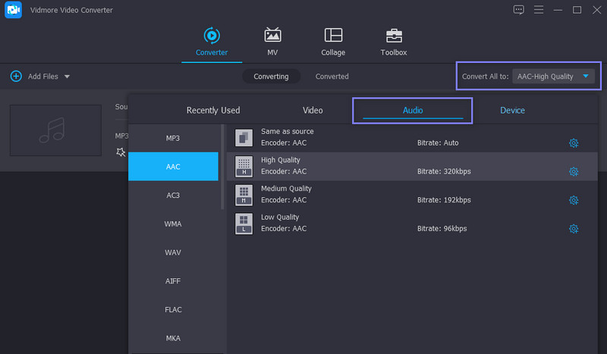Screen dimensions: 607x354
Task: Click the format list scrollbar
Action: pos(222,167)
